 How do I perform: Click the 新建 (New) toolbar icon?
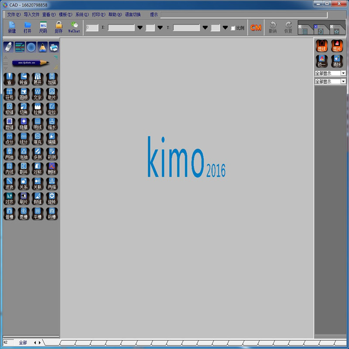[x=12, y=27]
